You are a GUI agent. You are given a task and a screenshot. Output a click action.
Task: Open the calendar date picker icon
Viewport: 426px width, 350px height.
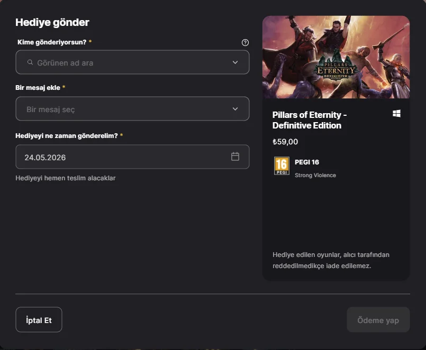[x=235, y=156]
